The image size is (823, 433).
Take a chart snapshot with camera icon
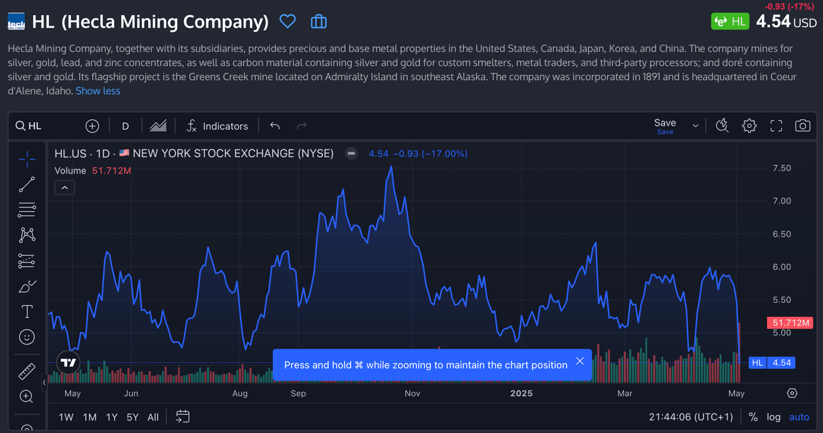tap(803, 126)
